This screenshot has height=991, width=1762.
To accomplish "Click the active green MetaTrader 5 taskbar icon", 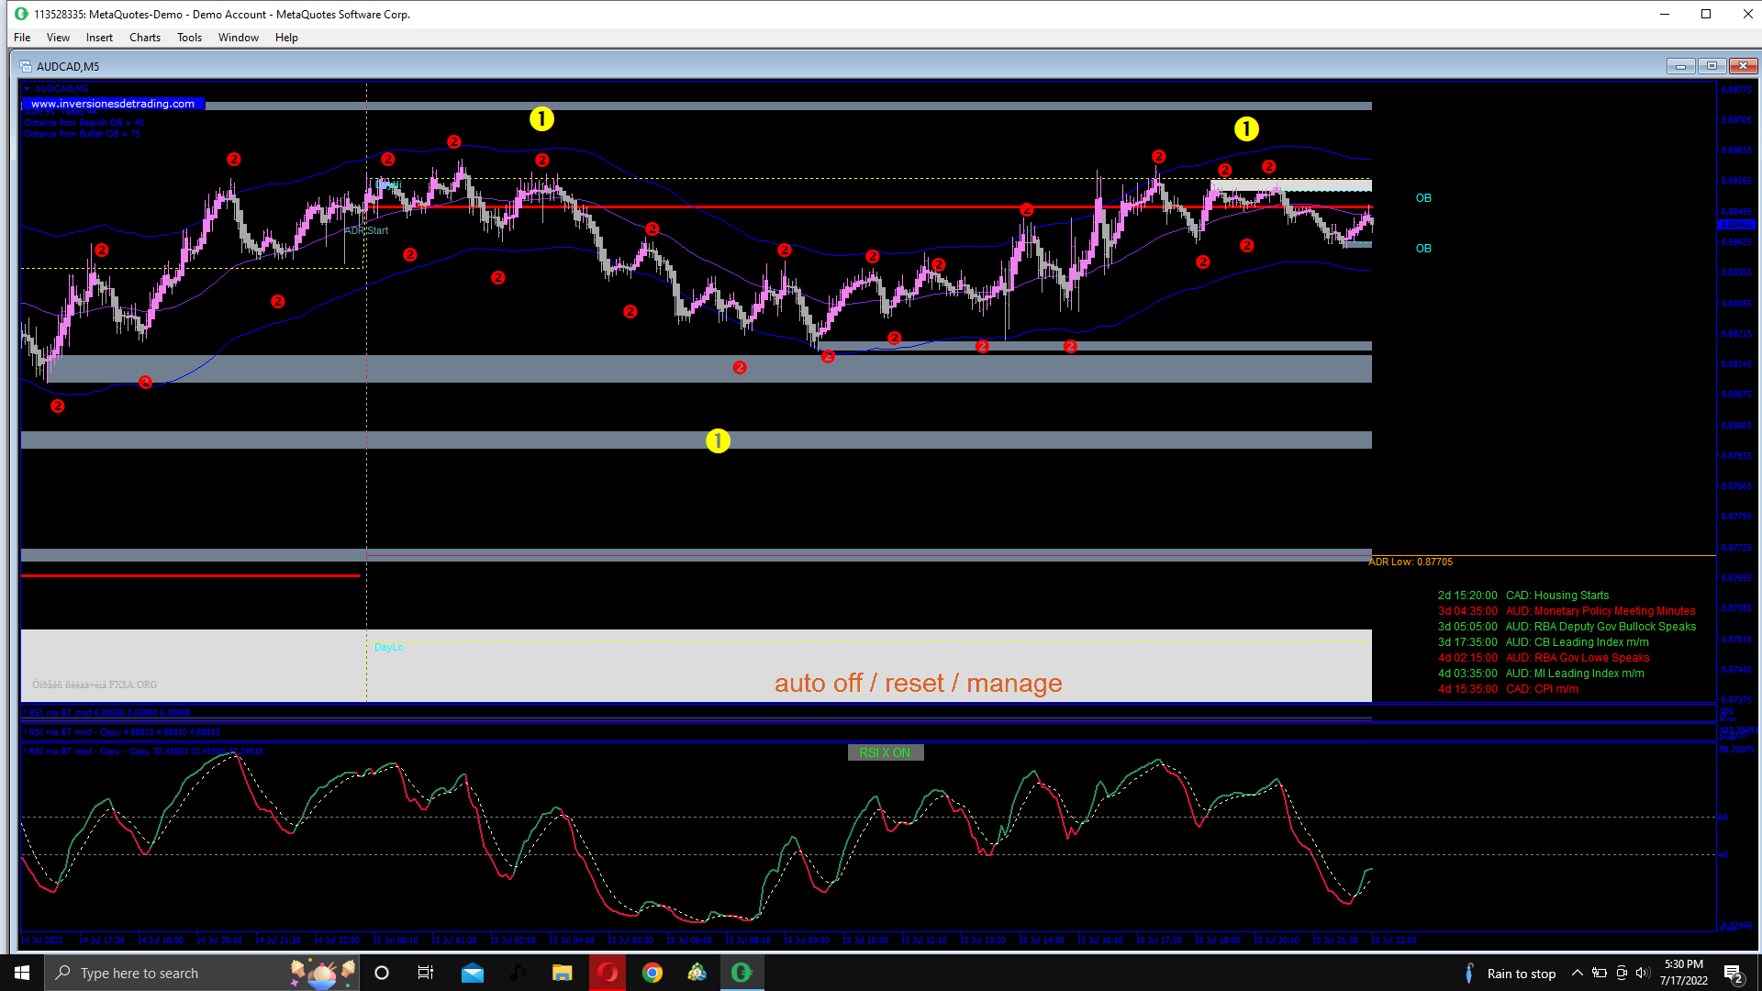I will click(742, 973).
